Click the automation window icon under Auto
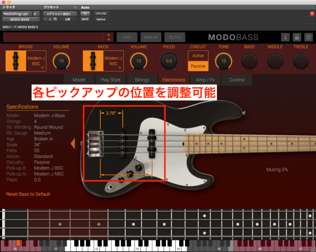 [85, 14]
